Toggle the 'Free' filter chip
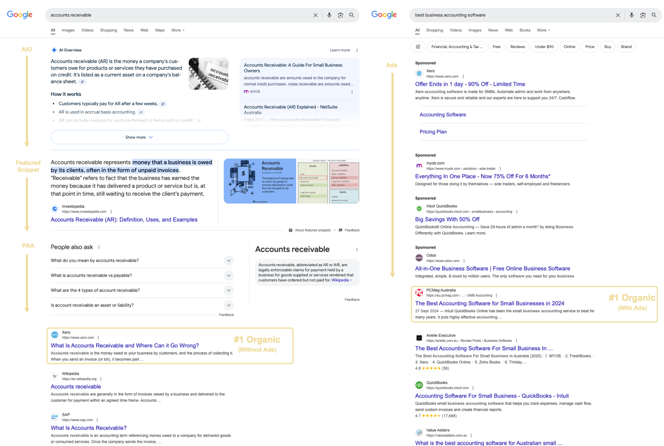Screen dimensions: 664x446 496,47
